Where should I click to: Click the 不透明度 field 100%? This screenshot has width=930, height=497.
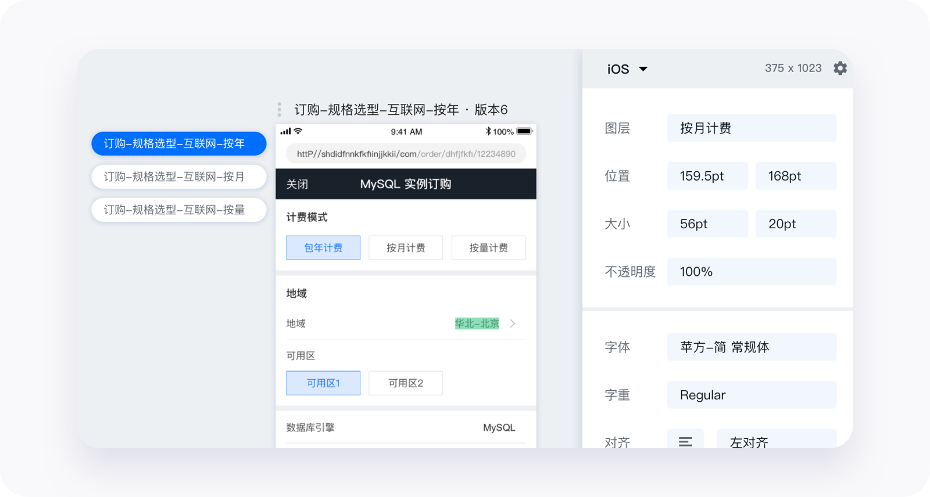pyautogui.click(x=752, y=271)
